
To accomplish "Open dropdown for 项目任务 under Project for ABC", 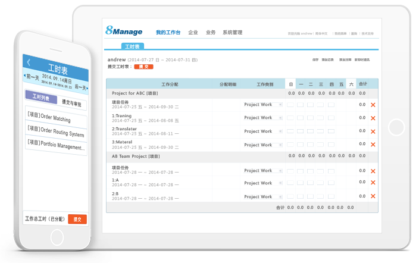I will (263, 105).
